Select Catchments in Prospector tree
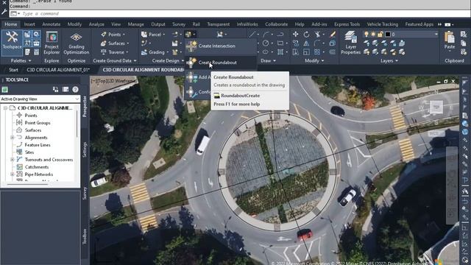 coord(36,167)
